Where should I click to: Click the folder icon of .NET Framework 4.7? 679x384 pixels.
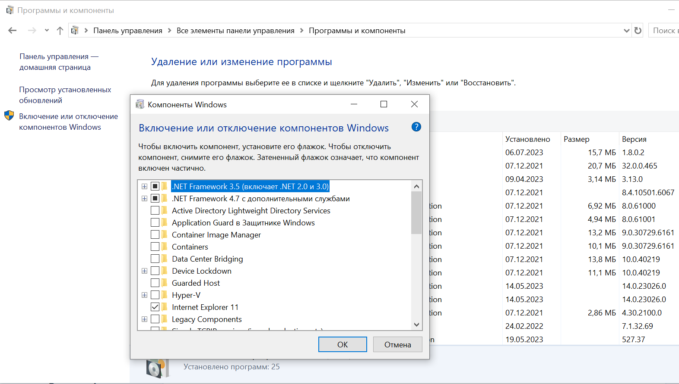click(165, 198)
